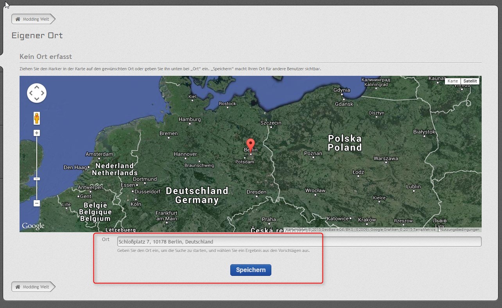Viewport: 502px width, 308px height.
Task: Zoom in with the plus button
Action: point(37,133)
